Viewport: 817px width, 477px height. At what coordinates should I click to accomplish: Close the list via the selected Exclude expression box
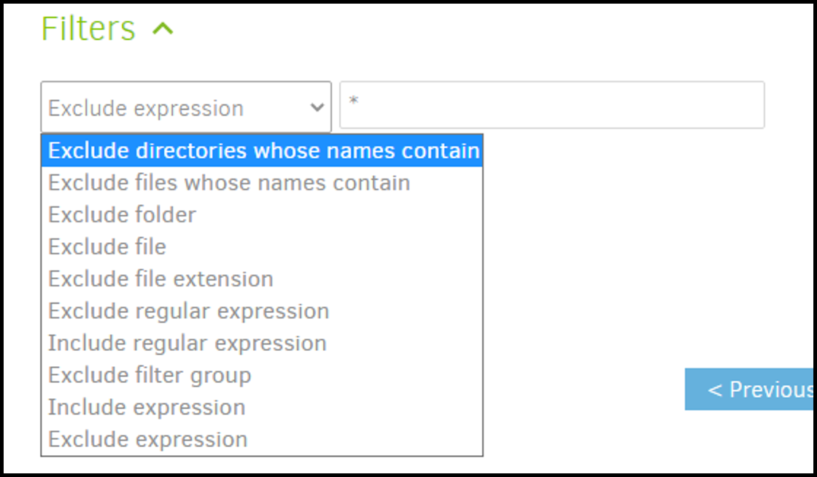point(175,108)
